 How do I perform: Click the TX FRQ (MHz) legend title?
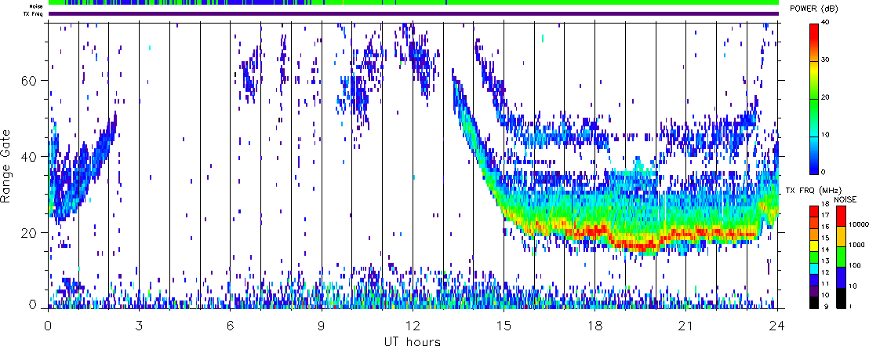click(x=813, y=190)
